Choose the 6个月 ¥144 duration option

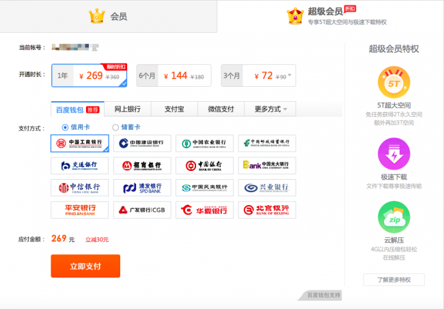click(x=174, y=76)
